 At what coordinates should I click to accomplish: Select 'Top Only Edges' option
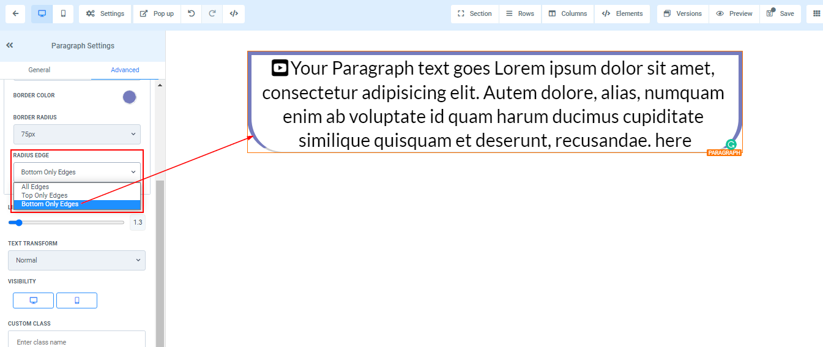pyautogui.click(x=45, y=195)
